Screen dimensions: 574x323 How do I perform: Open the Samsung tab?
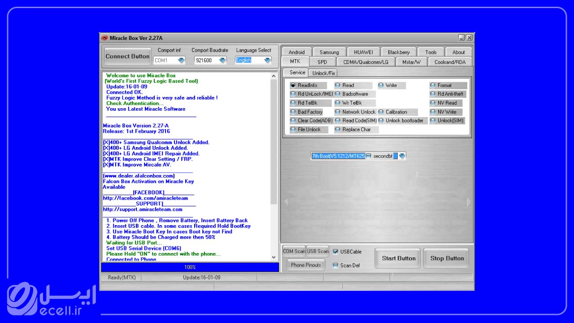[x=329, y=52]
